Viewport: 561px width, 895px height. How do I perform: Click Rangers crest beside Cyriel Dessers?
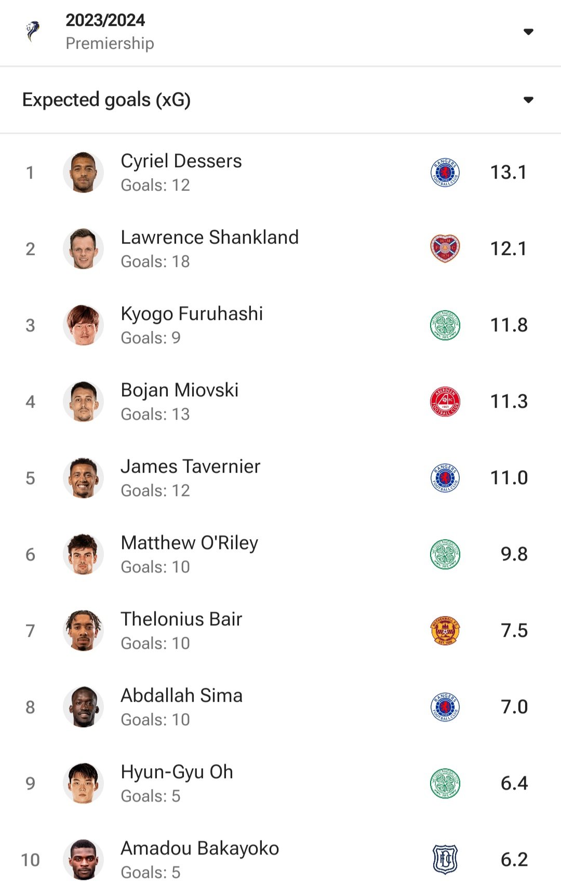point(445,172)
